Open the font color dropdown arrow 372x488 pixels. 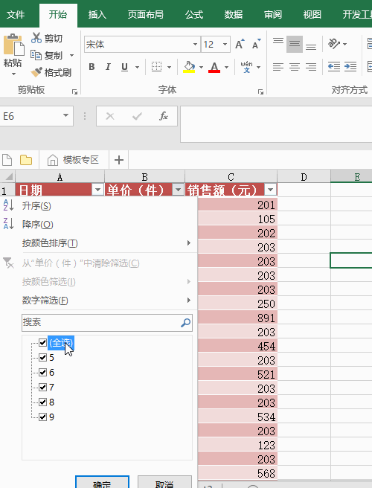pos(226,67)
